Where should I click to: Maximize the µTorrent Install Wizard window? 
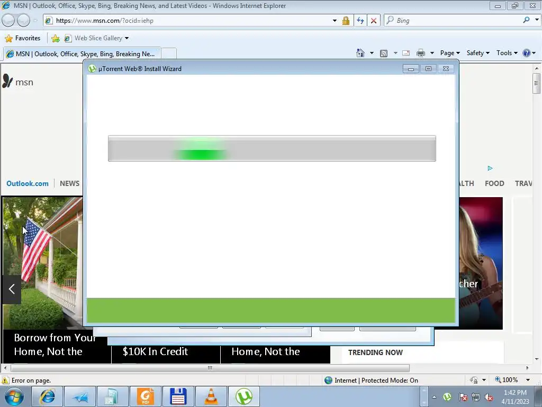tap(428, 69)
